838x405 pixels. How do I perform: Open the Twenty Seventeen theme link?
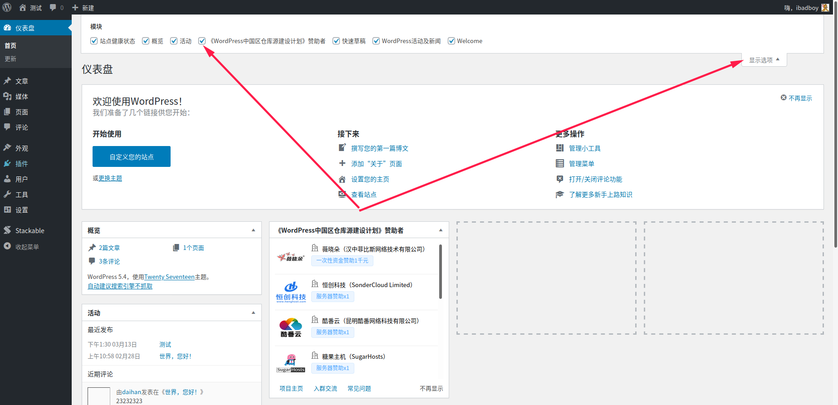pyautogui.click(x=169, y=277)
